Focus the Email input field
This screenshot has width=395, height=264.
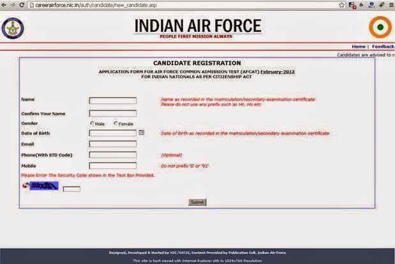[x=113, y=144]
